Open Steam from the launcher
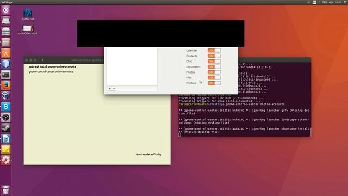 coord(6,128)
